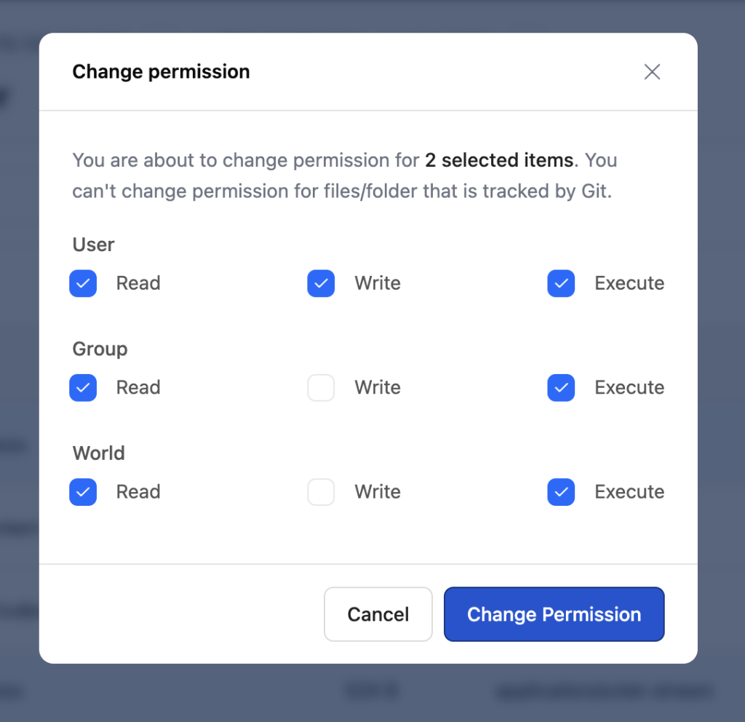Click the Execute label under World

coord(629,492)
